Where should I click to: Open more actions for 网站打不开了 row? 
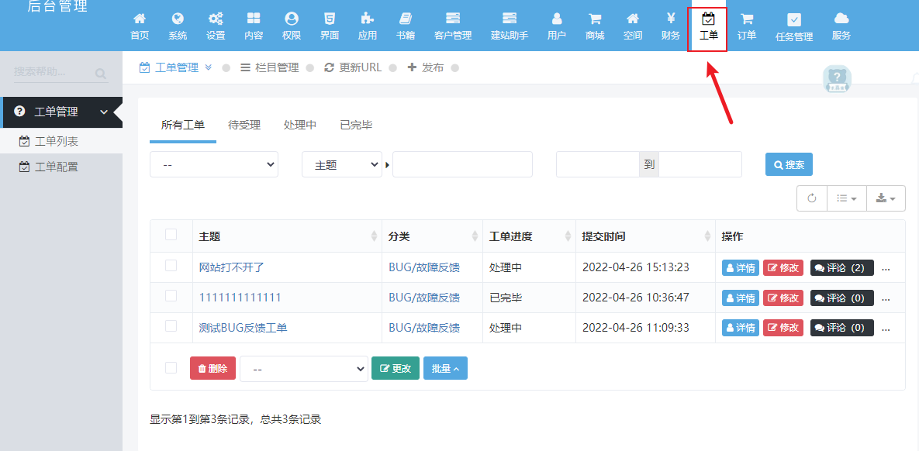[886, 268]
